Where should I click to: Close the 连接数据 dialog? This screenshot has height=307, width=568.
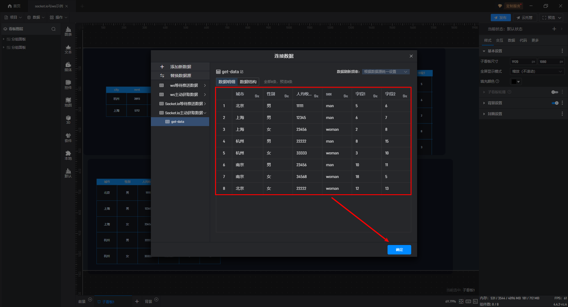(x=411, y=56)
